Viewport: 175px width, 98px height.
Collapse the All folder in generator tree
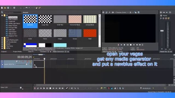[x=2, y=15]
